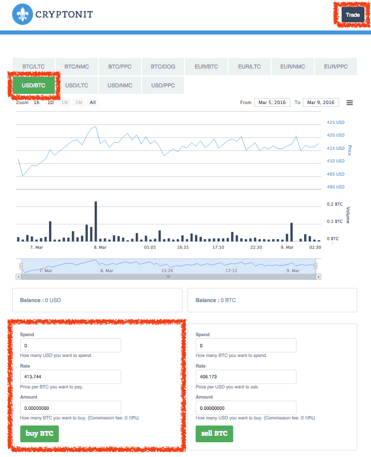Viewport: 371px width, 457px height.
Task: Click the Balance : 0 USD text
Action: click(x=41, y=300)
